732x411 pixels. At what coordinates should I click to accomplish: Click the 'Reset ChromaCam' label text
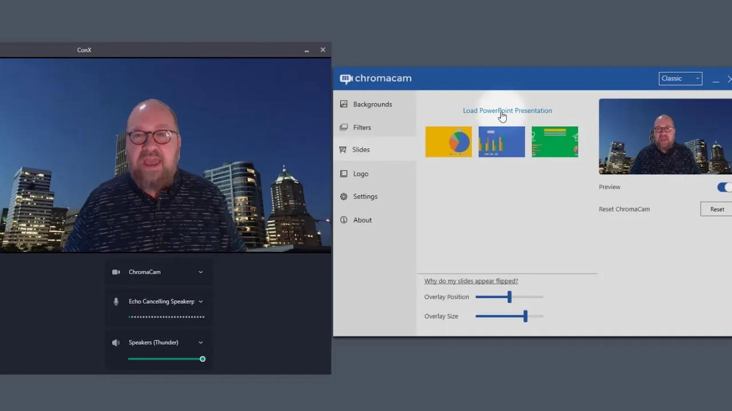click(x=624, y=209)
